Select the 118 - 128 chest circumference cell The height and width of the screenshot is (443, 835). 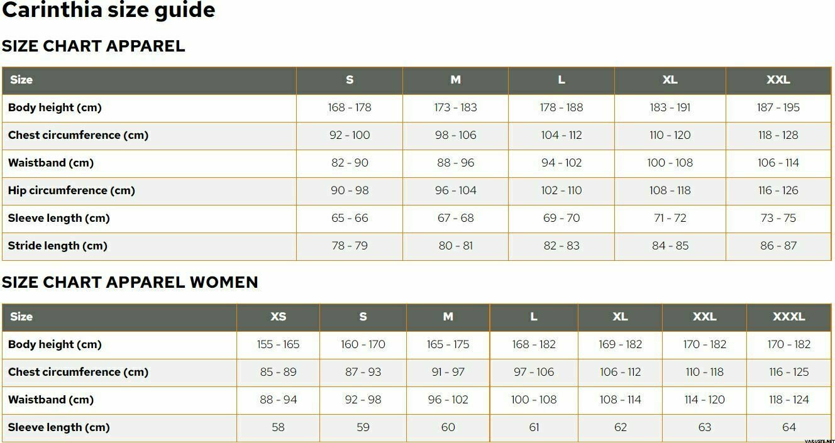pos(778,135)
